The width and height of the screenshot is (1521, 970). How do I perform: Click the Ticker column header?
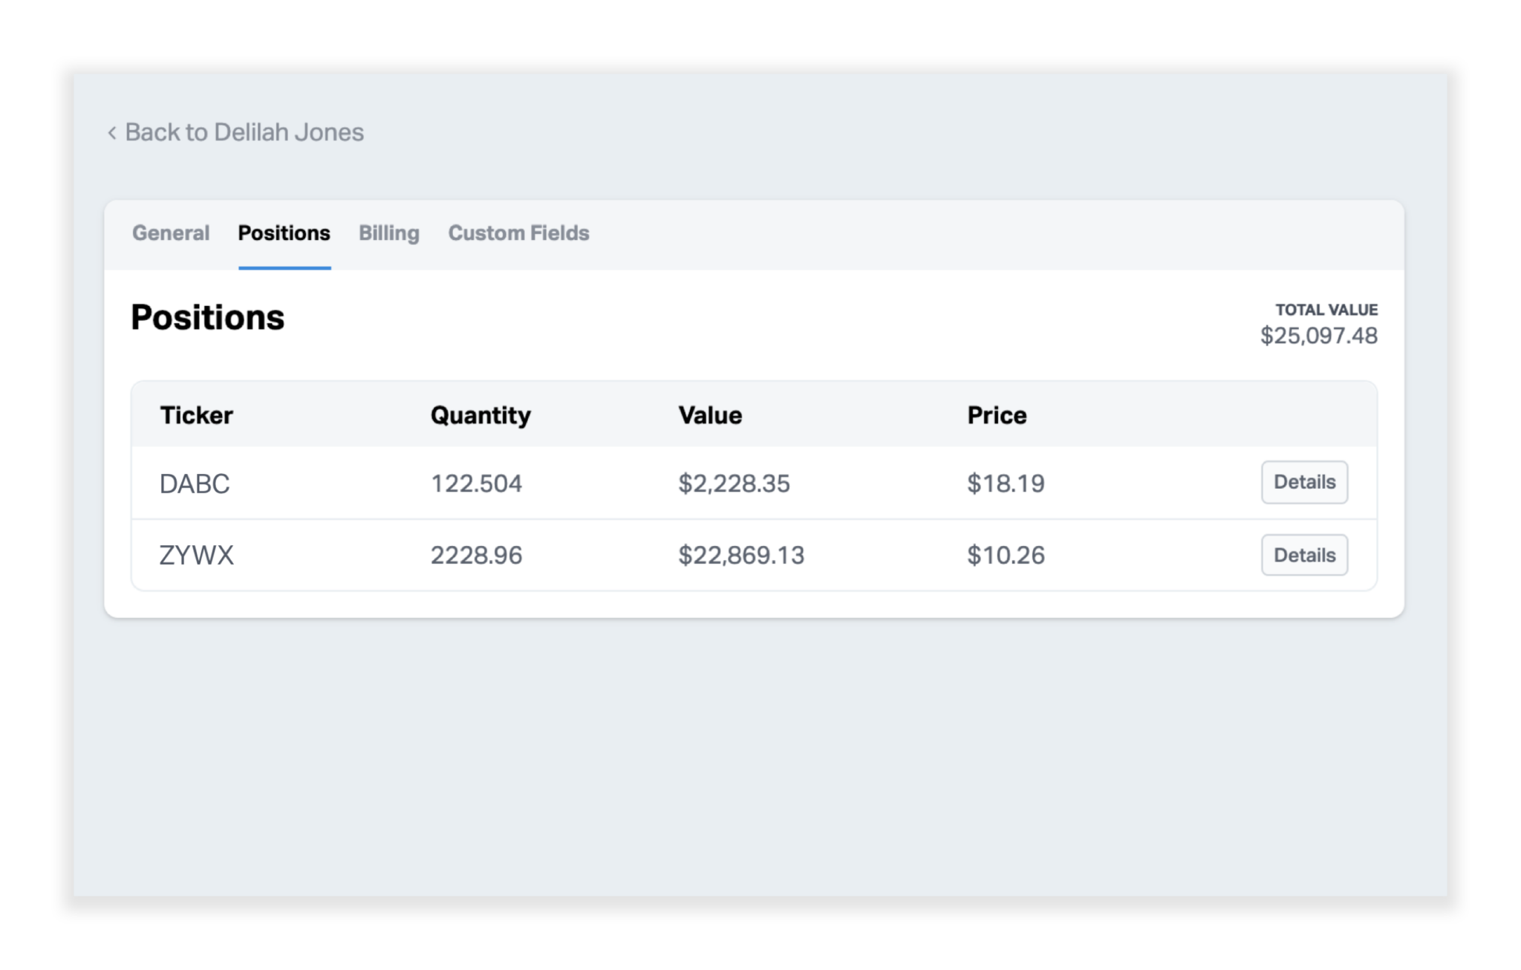[195, 414]
